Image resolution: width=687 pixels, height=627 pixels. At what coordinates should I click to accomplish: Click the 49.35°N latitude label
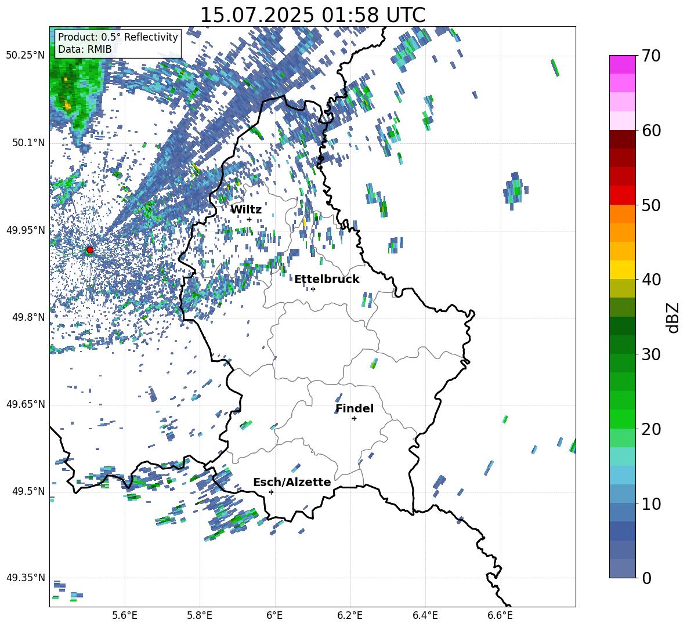(x=26, y=578)
